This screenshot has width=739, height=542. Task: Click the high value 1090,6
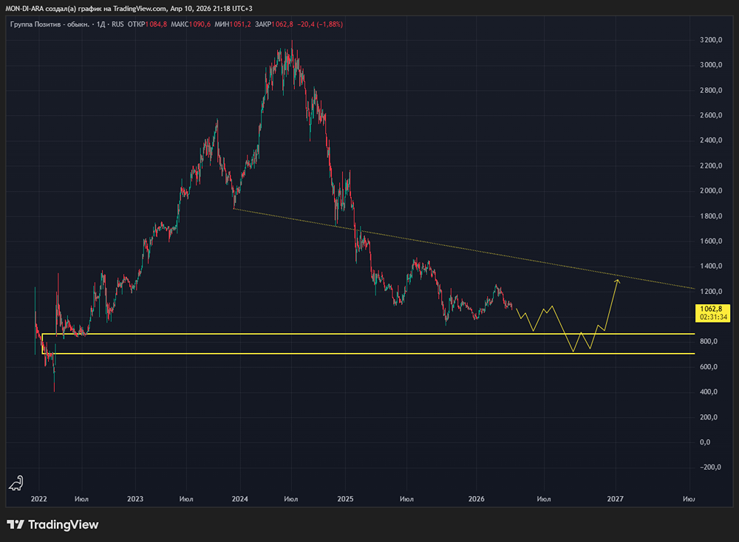[x=200, y=24]
